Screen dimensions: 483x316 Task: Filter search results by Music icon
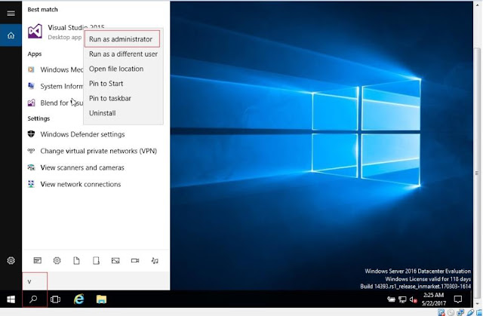(x=155, y=261)
